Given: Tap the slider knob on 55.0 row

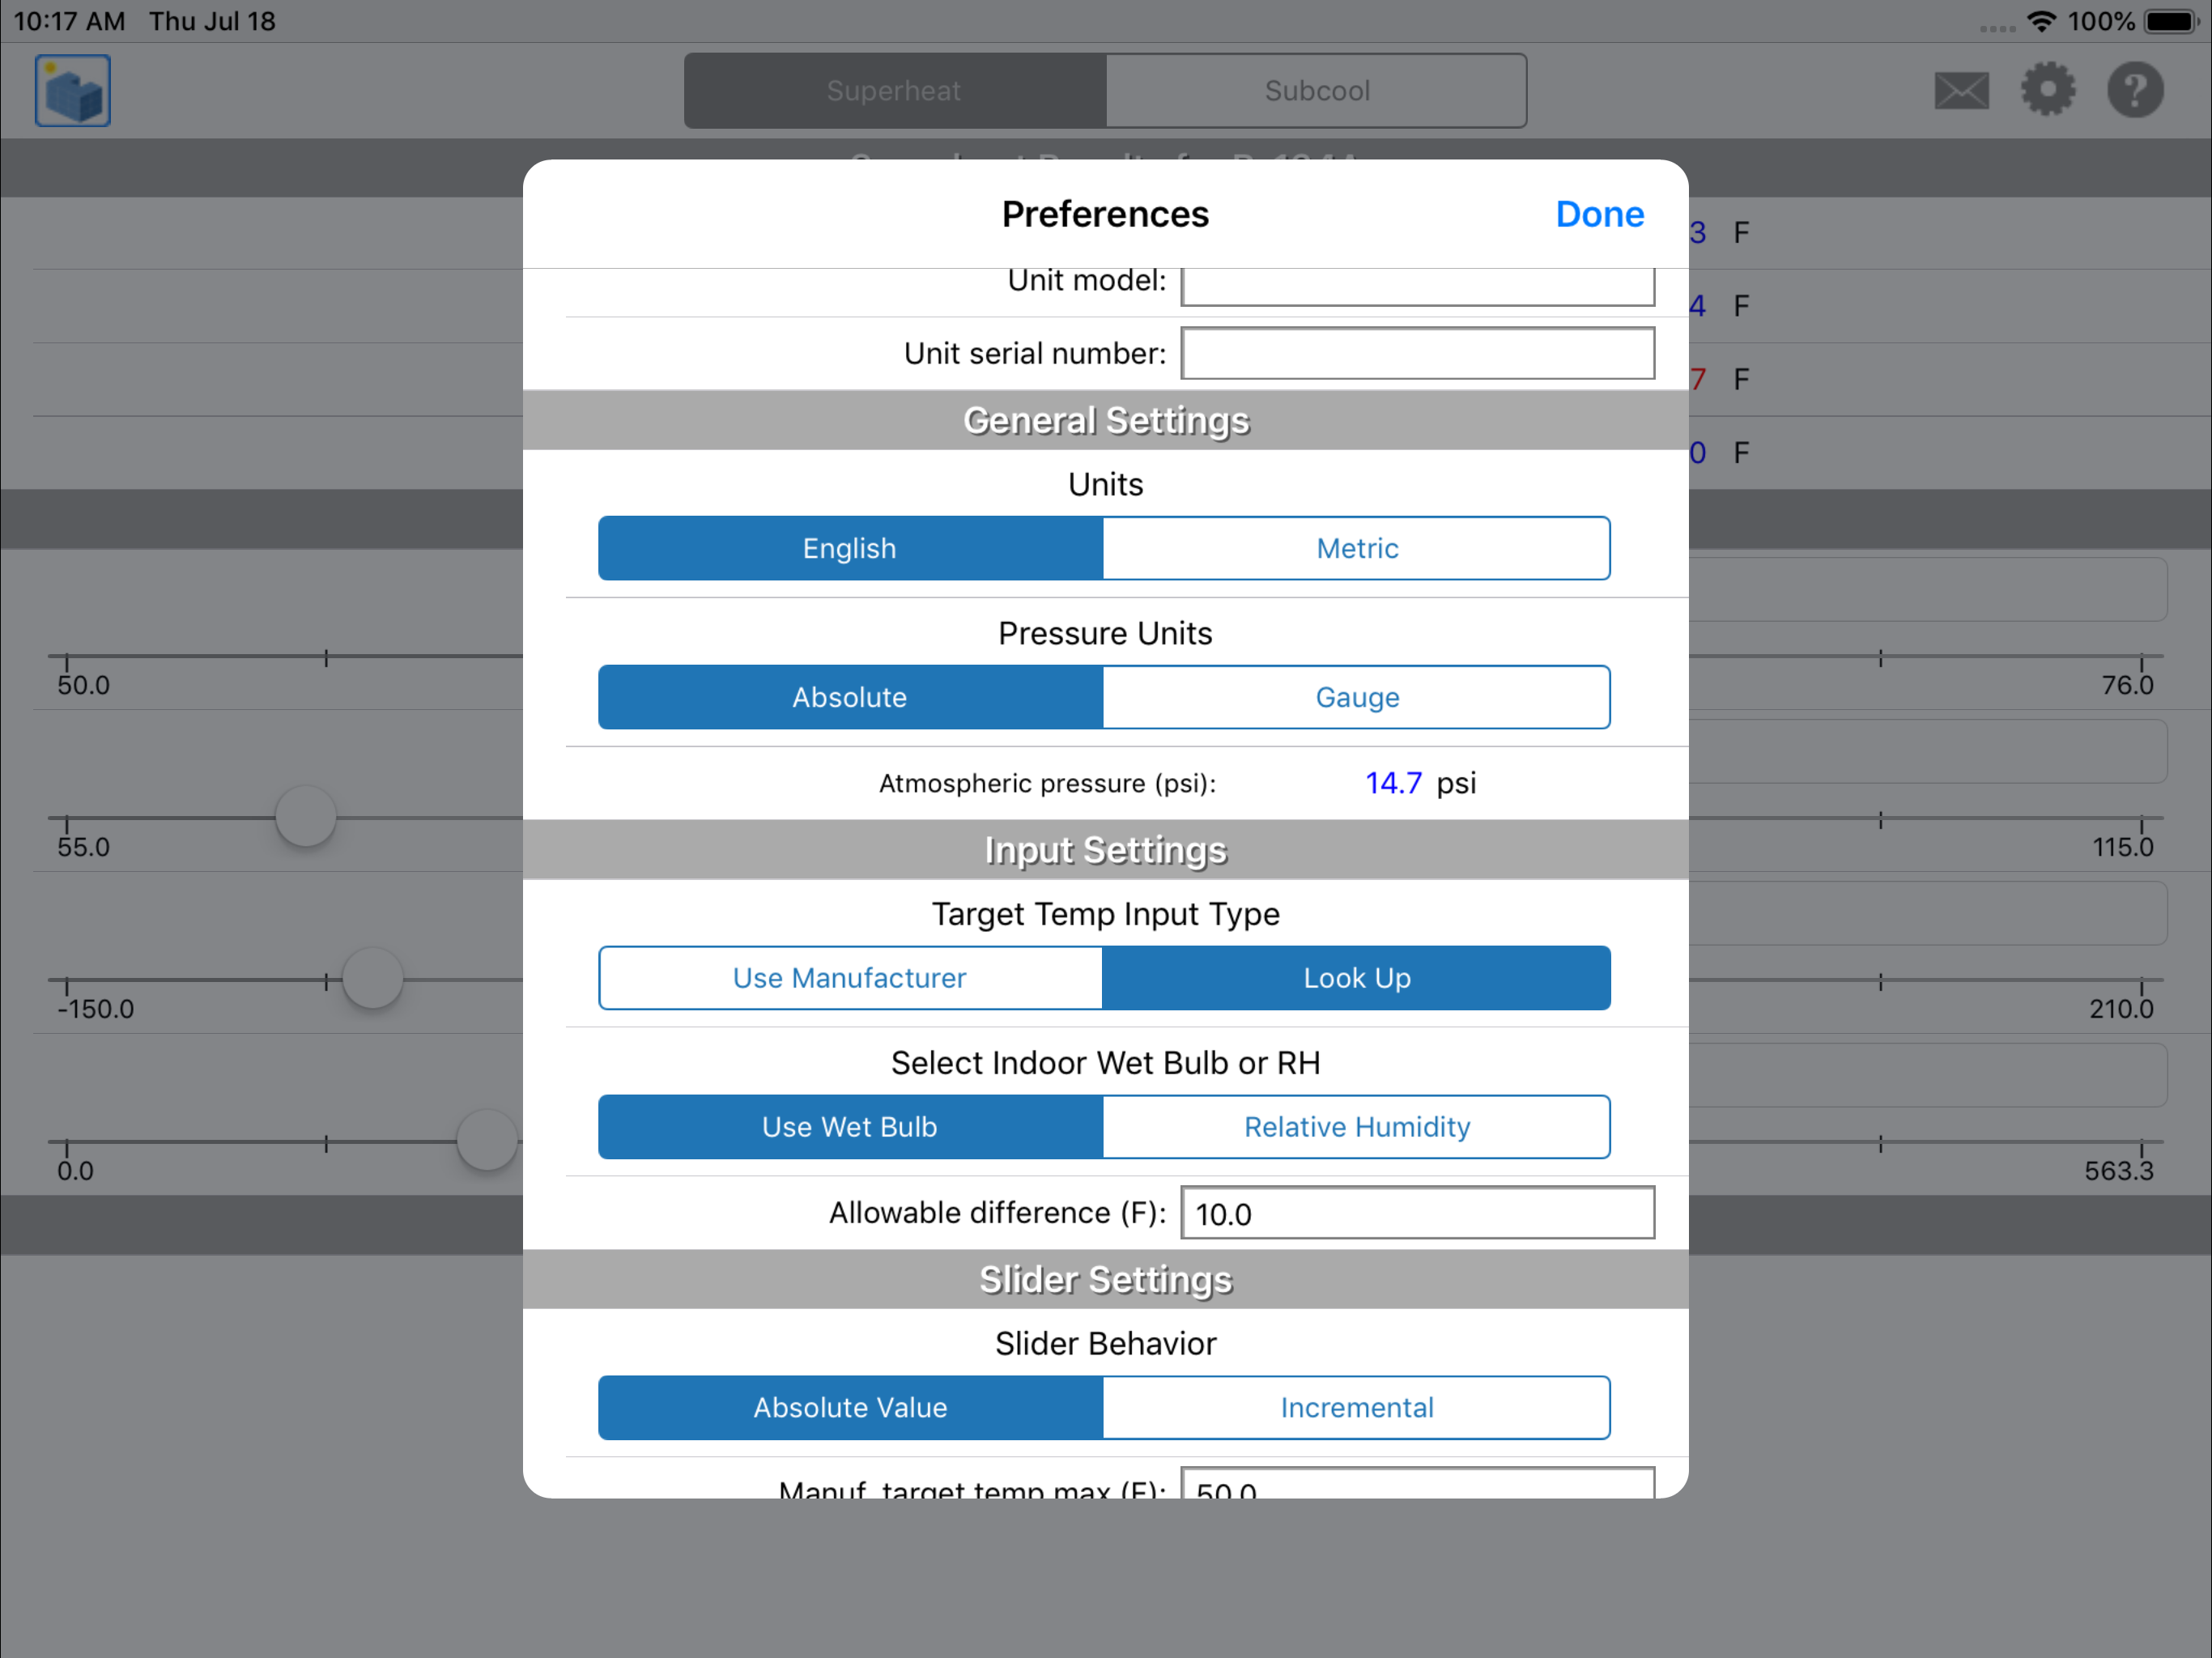Looking at the screenshot, I should tap(305, 816).
